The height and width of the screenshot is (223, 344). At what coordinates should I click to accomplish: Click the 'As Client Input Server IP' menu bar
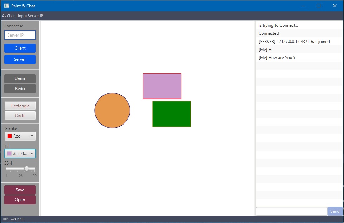tap(22, 16)
